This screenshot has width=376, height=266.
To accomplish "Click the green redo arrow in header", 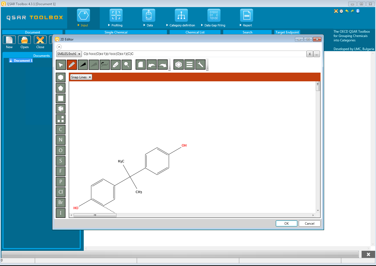I will tap(352, 11).
